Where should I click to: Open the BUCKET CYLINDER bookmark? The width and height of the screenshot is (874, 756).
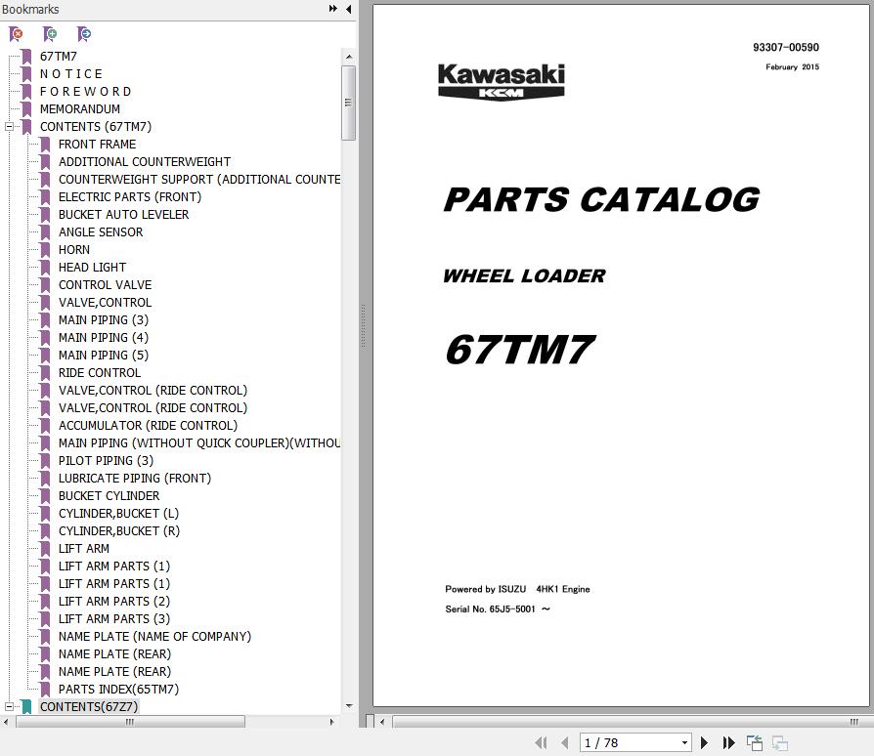(x=109, y=496)
